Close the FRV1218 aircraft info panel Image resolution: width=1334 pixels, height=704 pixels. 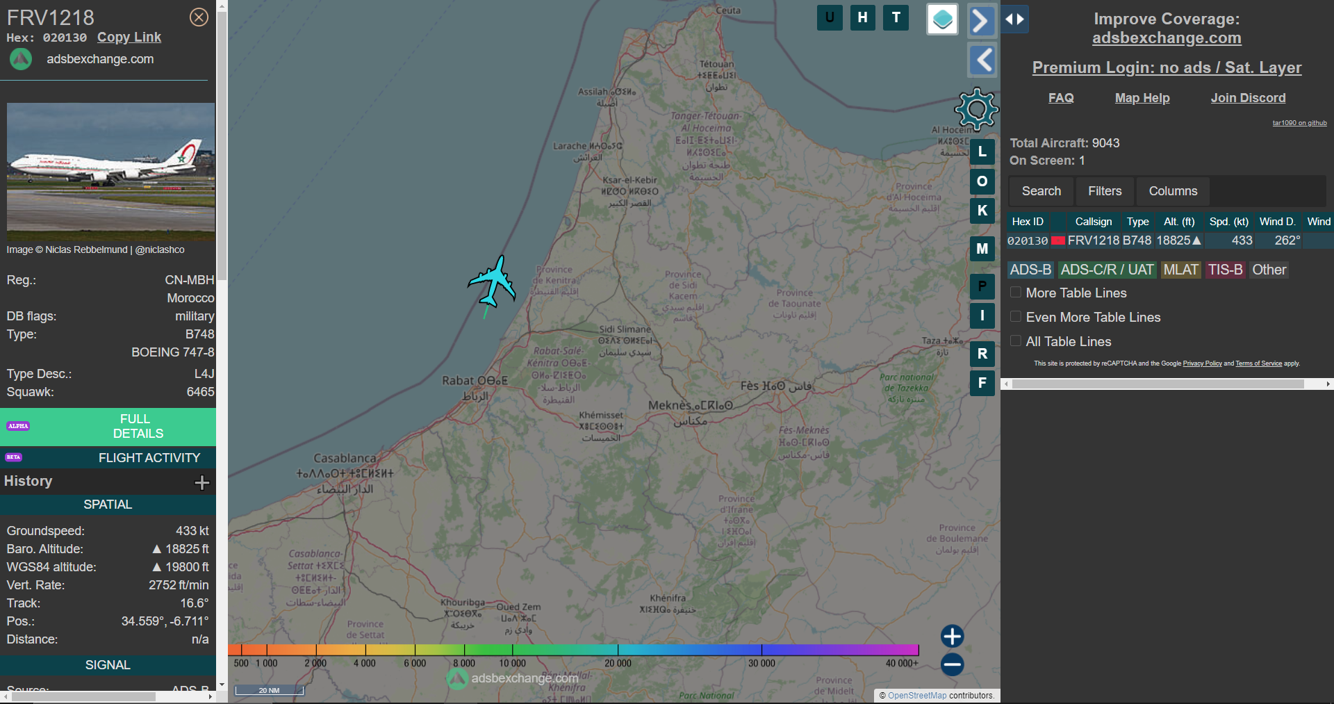click(x=199, y=17)
